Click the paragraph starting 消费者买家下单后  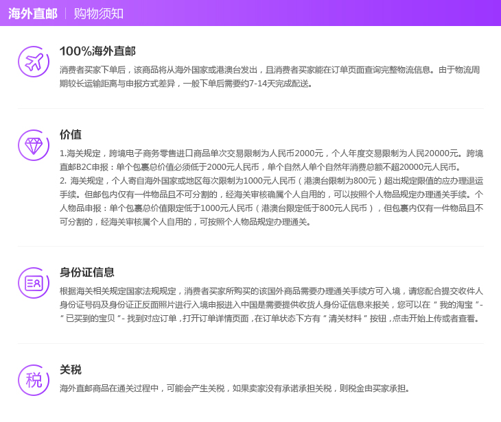pyautogui.click(x=270, y=77)
